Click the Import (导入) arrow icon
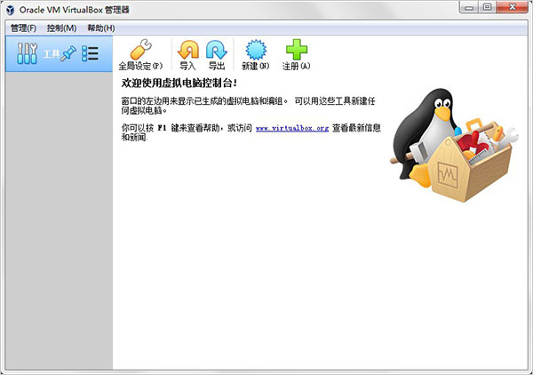533x375 pixels. 188,50
